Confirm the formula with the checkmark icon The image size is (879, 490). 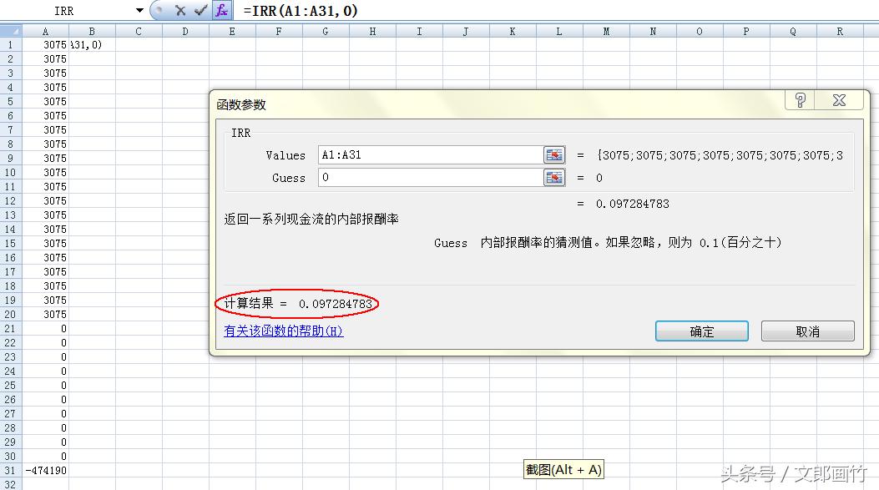(x=200, y=11)
